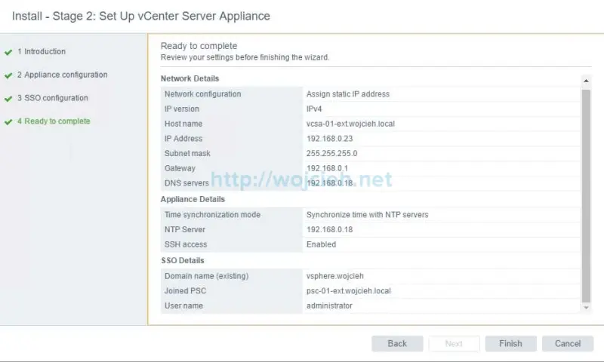Click the green checkmark beside Ready to complete
The image size is (604, 362).
pos(8,122)
